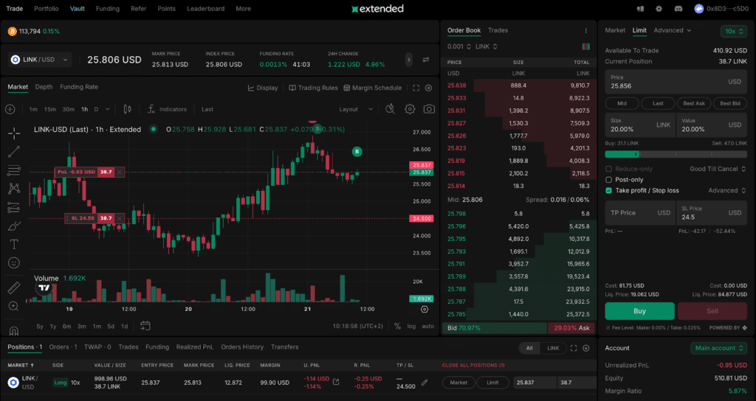Toggle auto scale on chart

coord(427,326)
